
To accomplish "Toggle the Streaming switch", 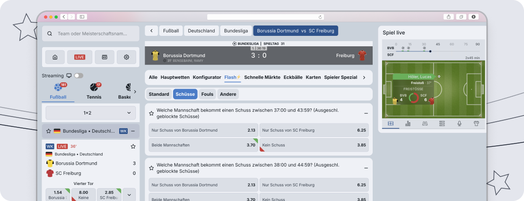I will (x=79, y=75).
